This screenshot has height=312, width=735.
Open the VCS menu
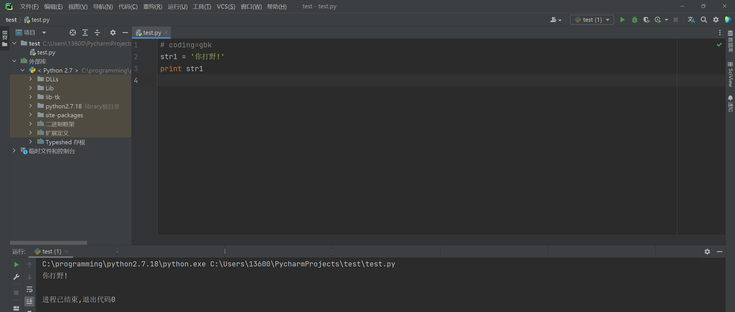226,6
